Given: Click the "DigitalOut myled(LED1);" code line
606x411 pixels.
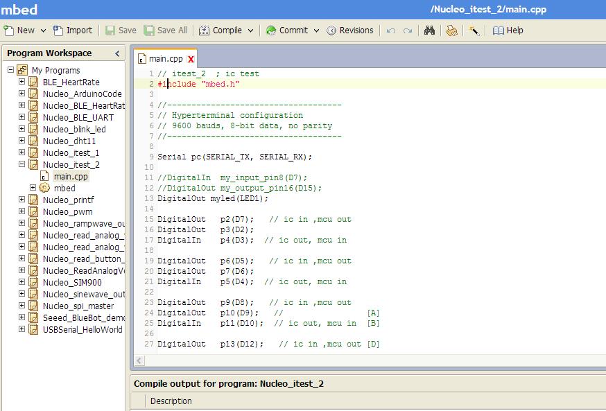Looking at the screenshot, I should [213, 198].
